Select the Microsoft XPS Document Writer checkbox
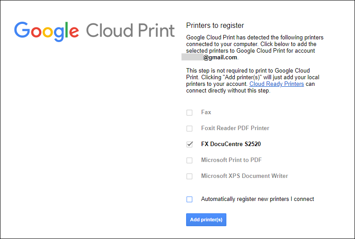The image size is (355, 239). tap(190, 176)
